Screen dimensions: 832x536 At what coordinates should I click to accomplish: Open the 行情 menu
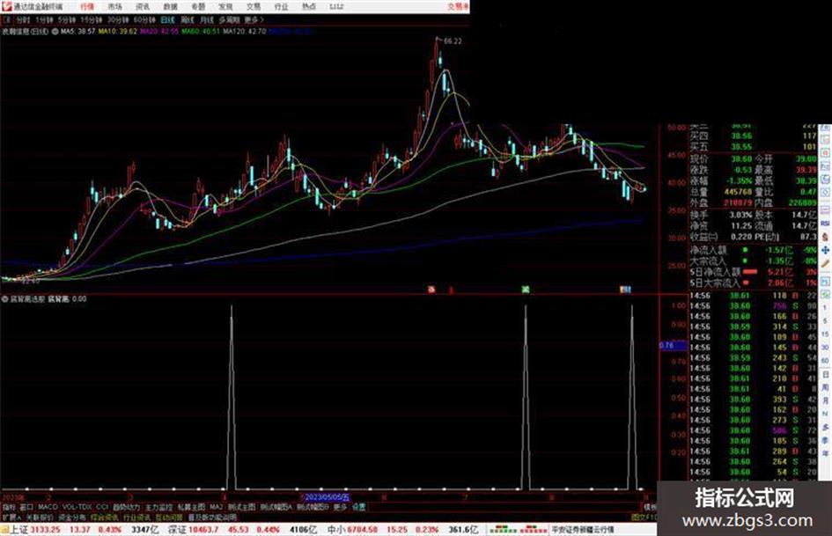(x=87, y=6)
